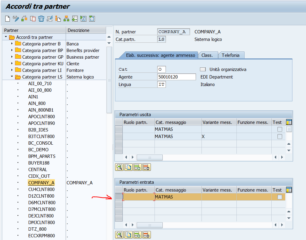Open column settings icon of Parametri entrata table
306x240 pixels.
point(289,190)
